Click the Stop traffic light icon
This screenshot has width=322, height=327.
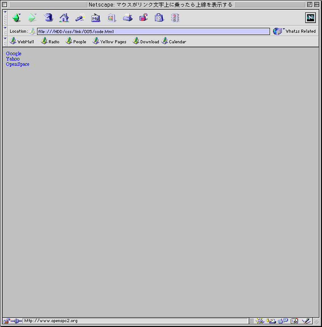pyautogui.click(x=175, y=18)
